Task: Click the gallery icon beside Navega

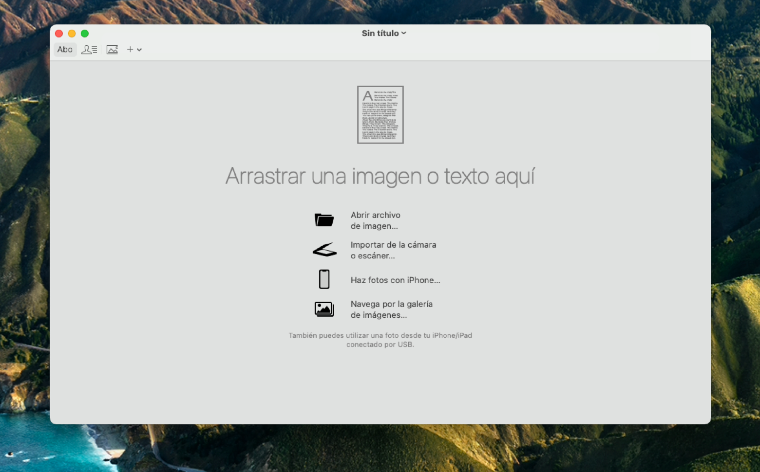Action: coord(324,309)
